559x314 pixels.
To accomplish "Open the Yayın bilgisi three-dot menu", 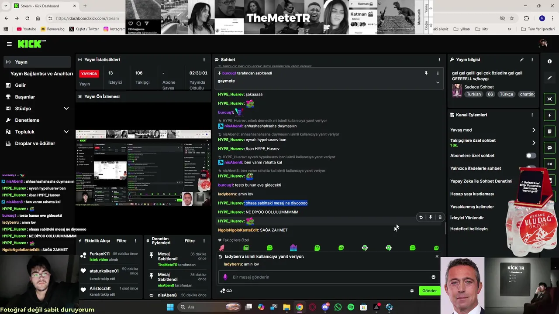I will coord(532,60).
